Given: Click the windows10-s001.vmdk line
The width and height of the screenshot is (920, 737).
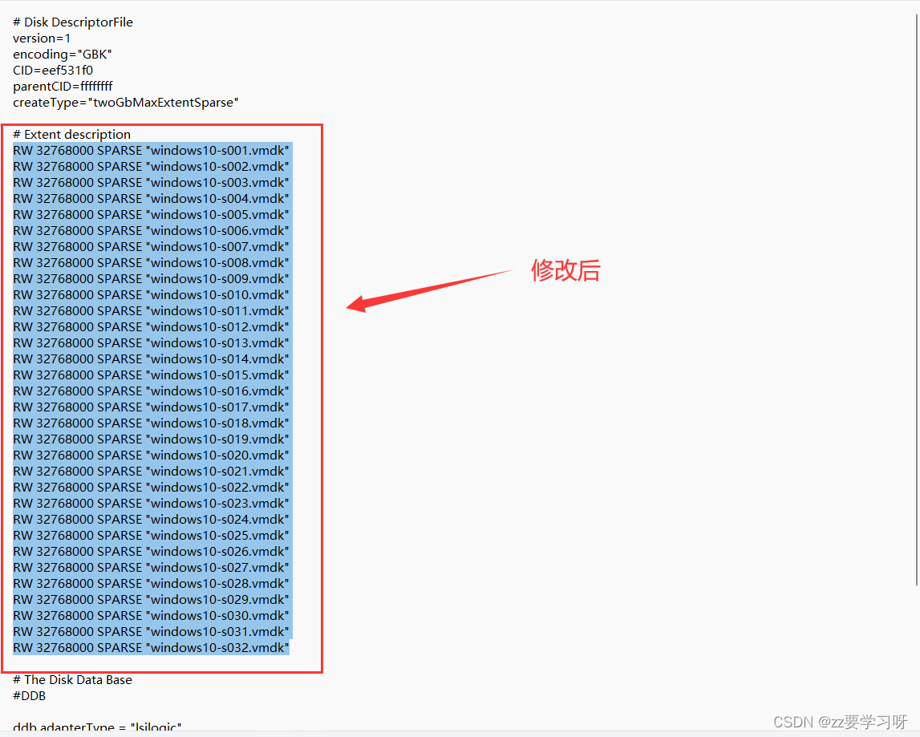Looking at the screenshot, I should coord(152,150).
